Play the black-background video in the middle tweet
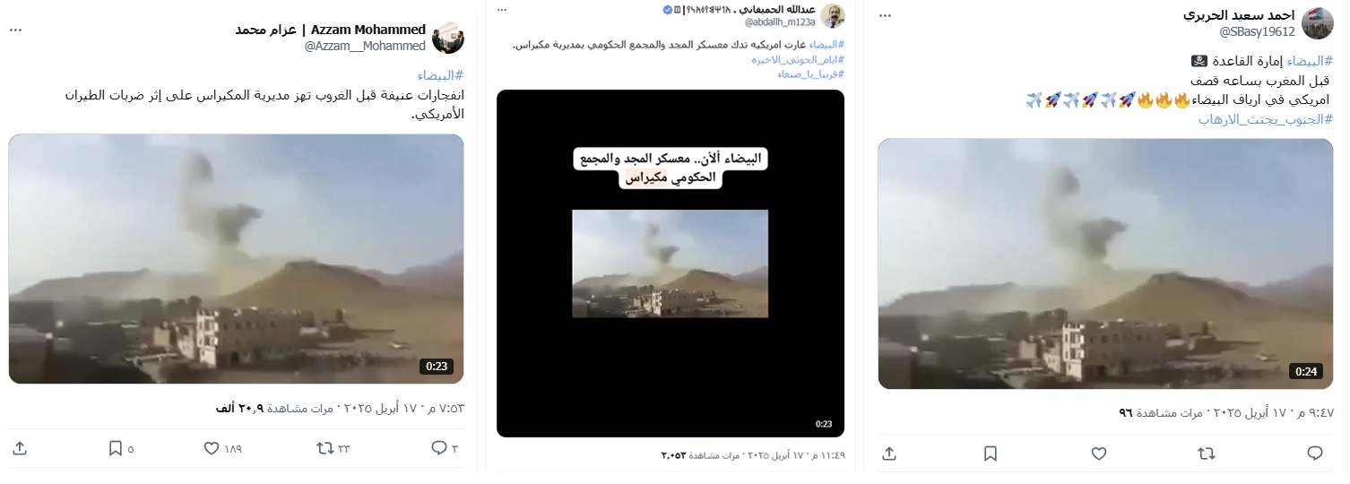The width and height of the screenshot is (1350, 484). coord(671,264)
